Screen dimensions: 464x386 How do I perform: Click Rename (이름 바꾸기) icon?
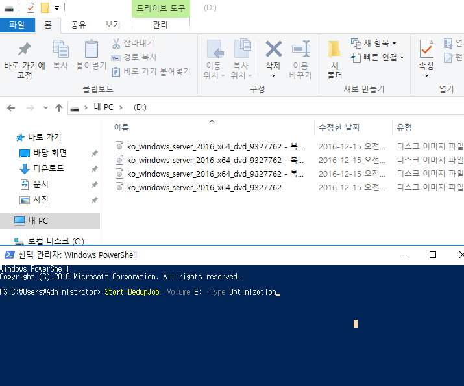click(300, 49)
